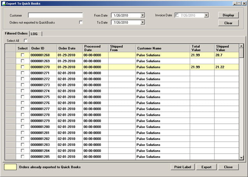Click the From Date value 1/26/2010

point(121,15)
